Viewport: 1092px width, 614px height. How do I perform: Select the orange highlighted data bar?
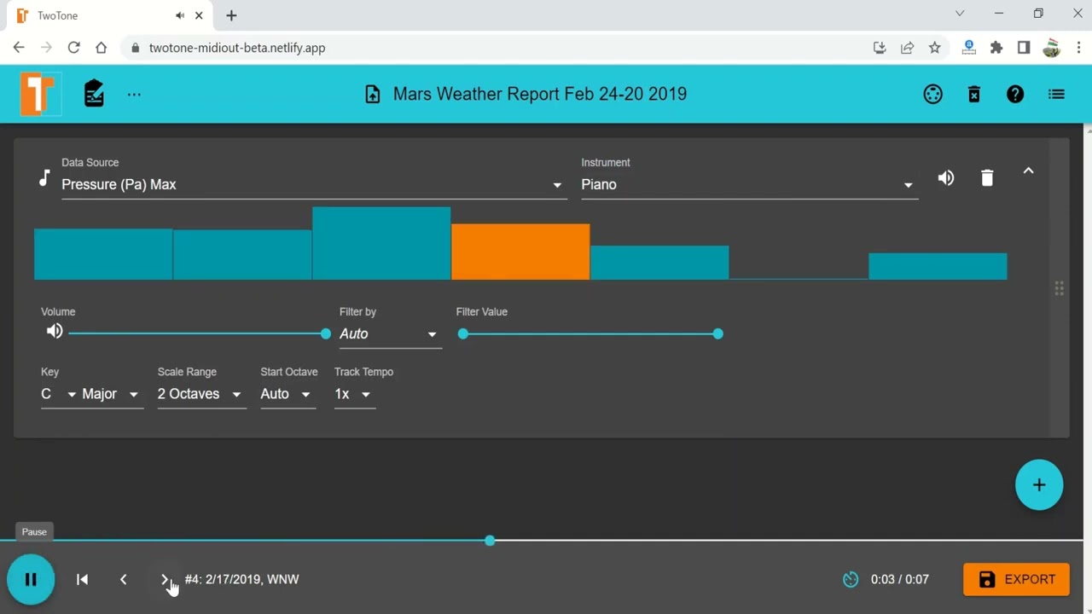(520, 252)
